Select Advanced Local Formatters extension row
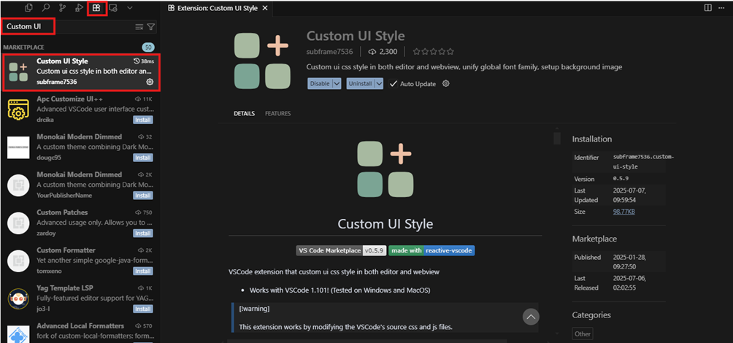Viewport: 733px width, 343px height. (x=80, y=331)
